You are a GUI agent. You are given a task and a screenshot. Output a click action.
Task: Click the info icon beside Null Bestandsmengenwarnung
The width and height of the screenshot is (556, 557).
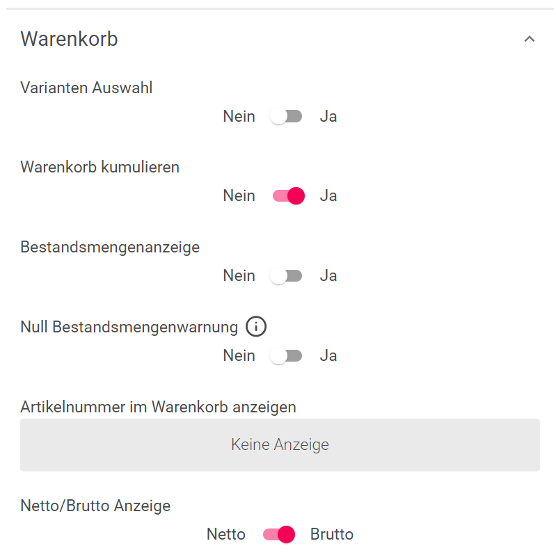click(x=257, y=326)
